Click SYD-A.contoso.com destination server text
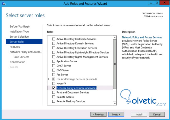170x120 pixels. tap(153, 16)
